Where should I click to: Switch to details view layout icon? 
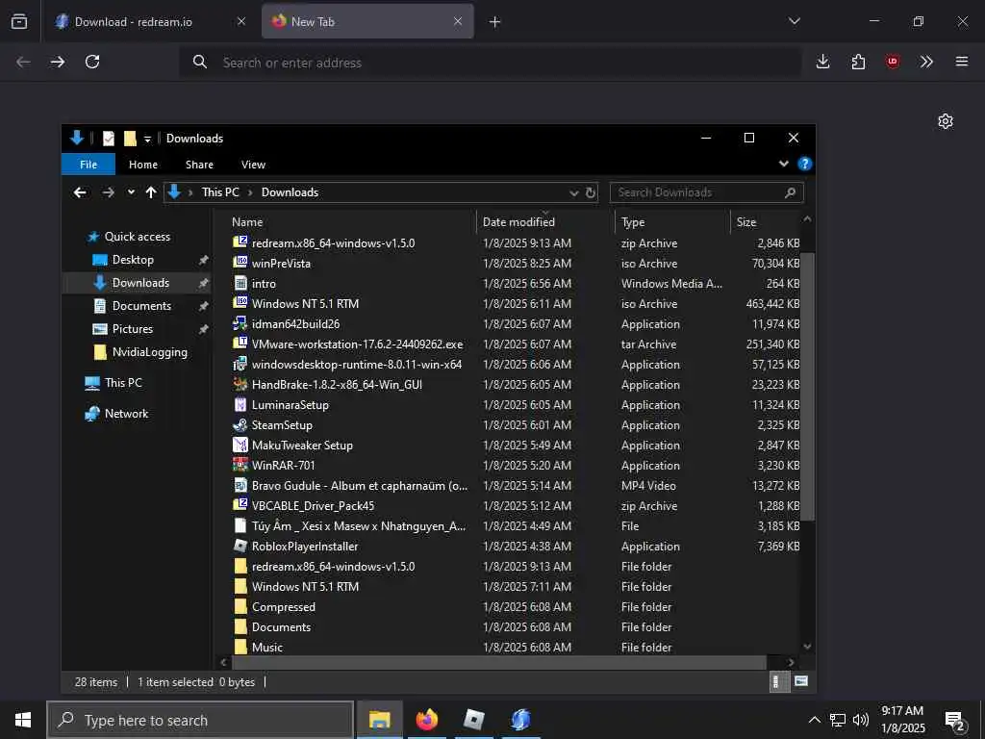coord(779,682)
